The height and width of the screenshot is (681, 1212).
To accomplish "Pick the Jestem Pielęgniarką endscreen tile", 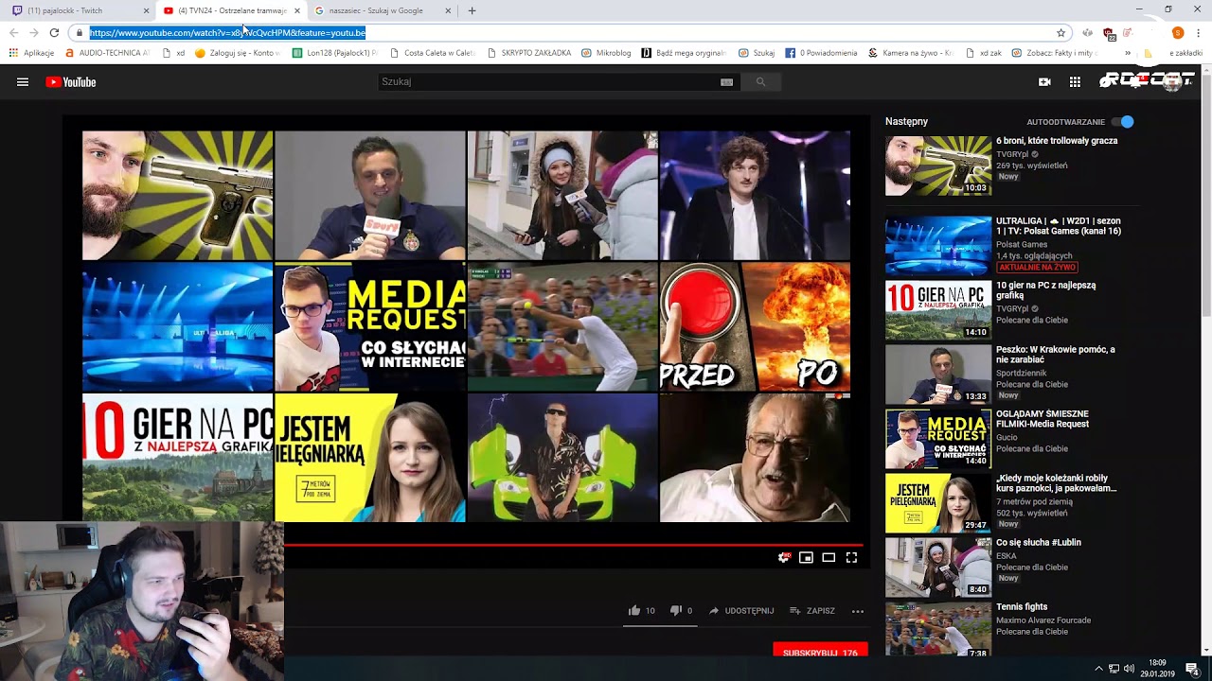I will click(x=369, y=458).
